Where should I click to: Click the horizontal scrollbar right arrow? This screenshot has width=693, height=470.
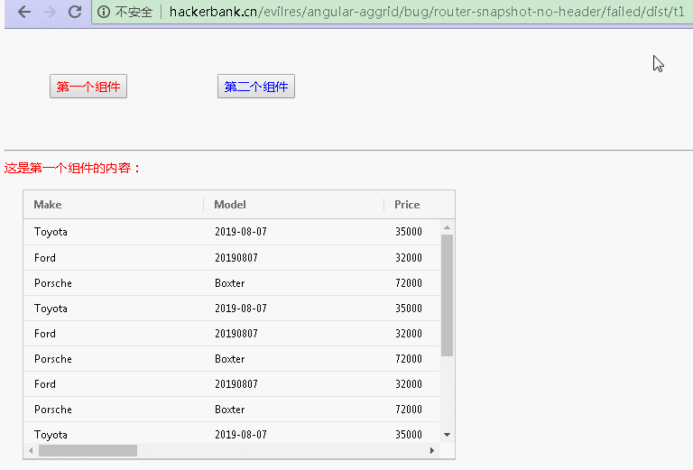click(432, 450)
